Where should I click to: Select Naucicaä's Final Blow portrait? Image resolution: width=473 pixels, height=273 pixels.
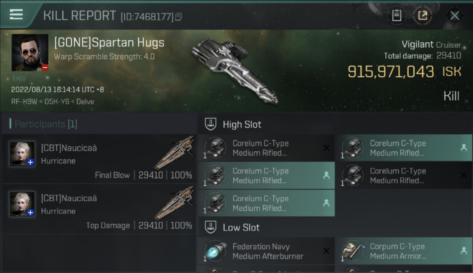22,154
